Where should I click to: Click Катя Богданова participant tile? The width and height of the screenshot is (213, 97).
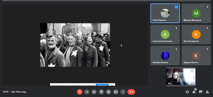(196, 34)
